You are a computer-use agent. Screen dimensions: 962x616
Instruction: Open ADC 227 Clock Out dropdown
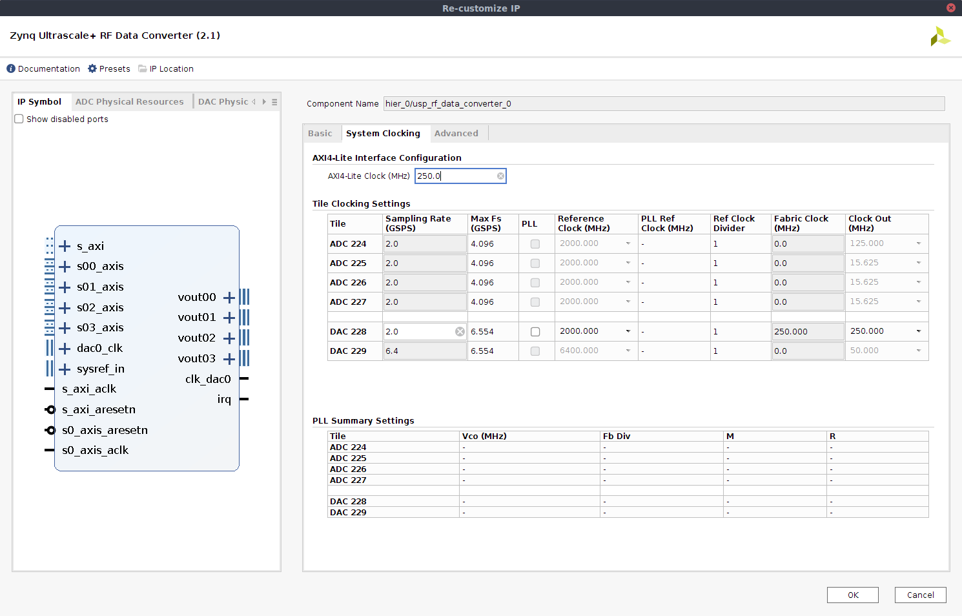[919, 302]
